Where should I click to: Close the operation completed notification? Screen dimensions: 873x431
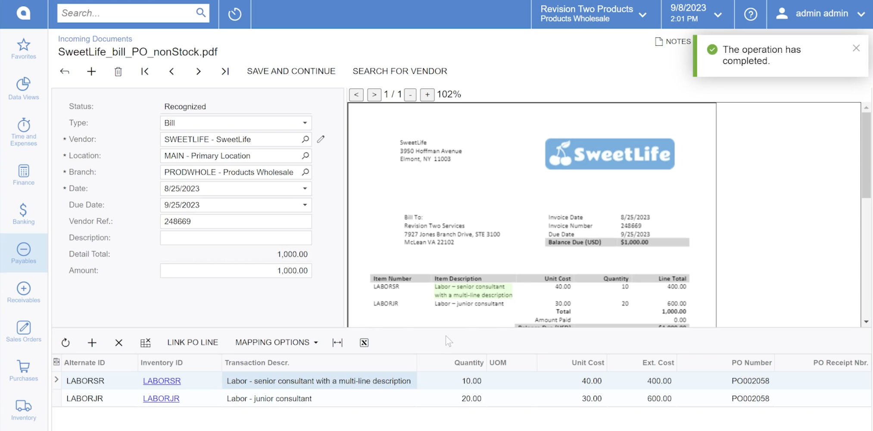tap(856, 48)
